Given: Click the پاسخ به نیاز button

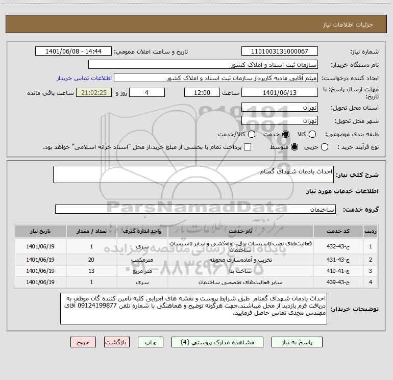Looking at the screenshot, I should coord(297,342).
